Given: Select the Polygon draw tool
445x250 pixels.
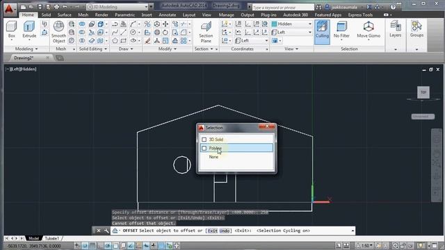Looking at the screenshot, I should 115,41.
